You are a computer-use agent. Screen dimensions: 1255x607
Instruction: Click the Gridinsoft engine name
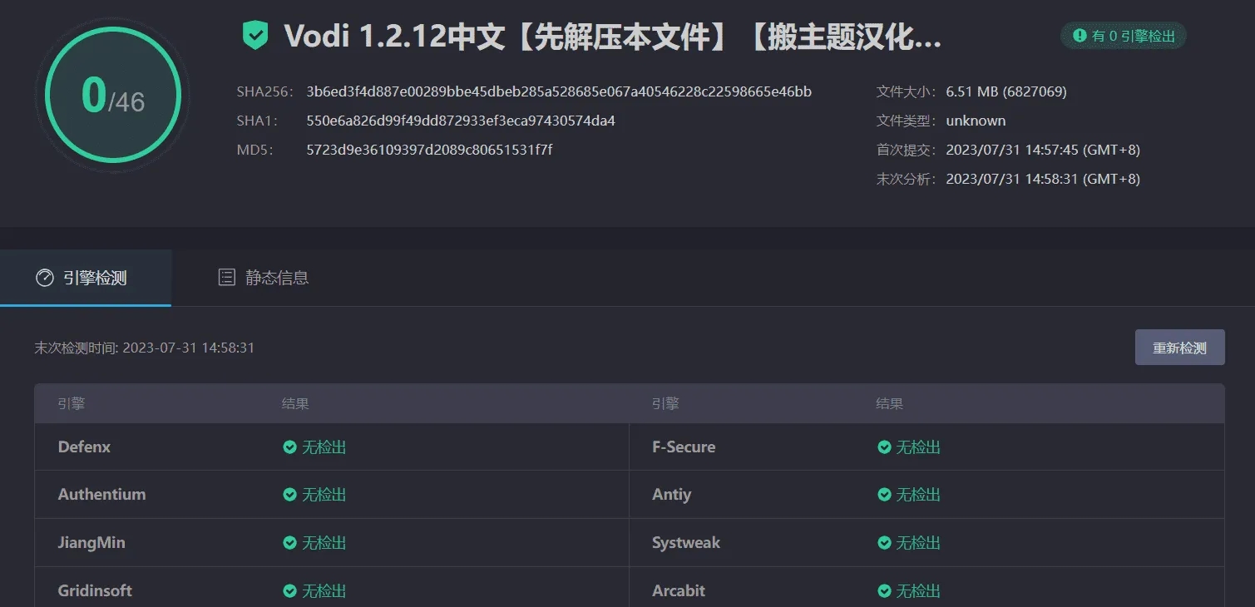[x=95, y=591]
